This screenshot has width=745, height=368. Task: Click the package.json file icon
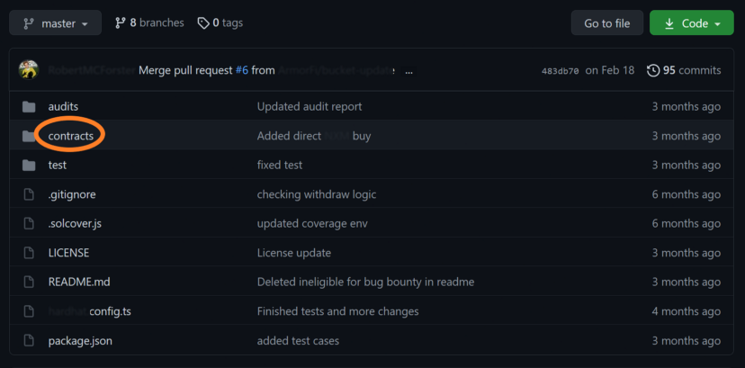click(x=28, y=341)
